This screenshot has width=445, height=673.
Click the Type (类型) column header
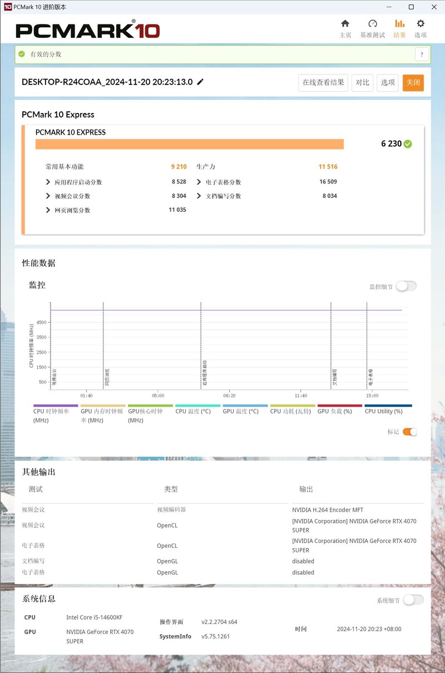171,489
